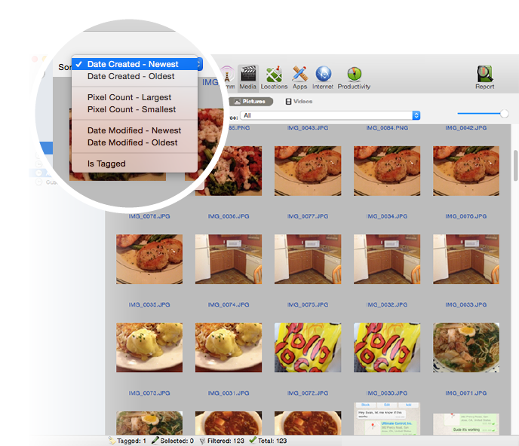Select the soup thumbnail under IMG_0072.JPG
This screenshot has width=519, height=446.
pos(308,423)
